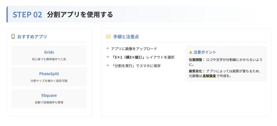The image size is (277, 126).
Task: Click the numbered list icon beside 手順と注意点
Action: [x=108, y=36]
